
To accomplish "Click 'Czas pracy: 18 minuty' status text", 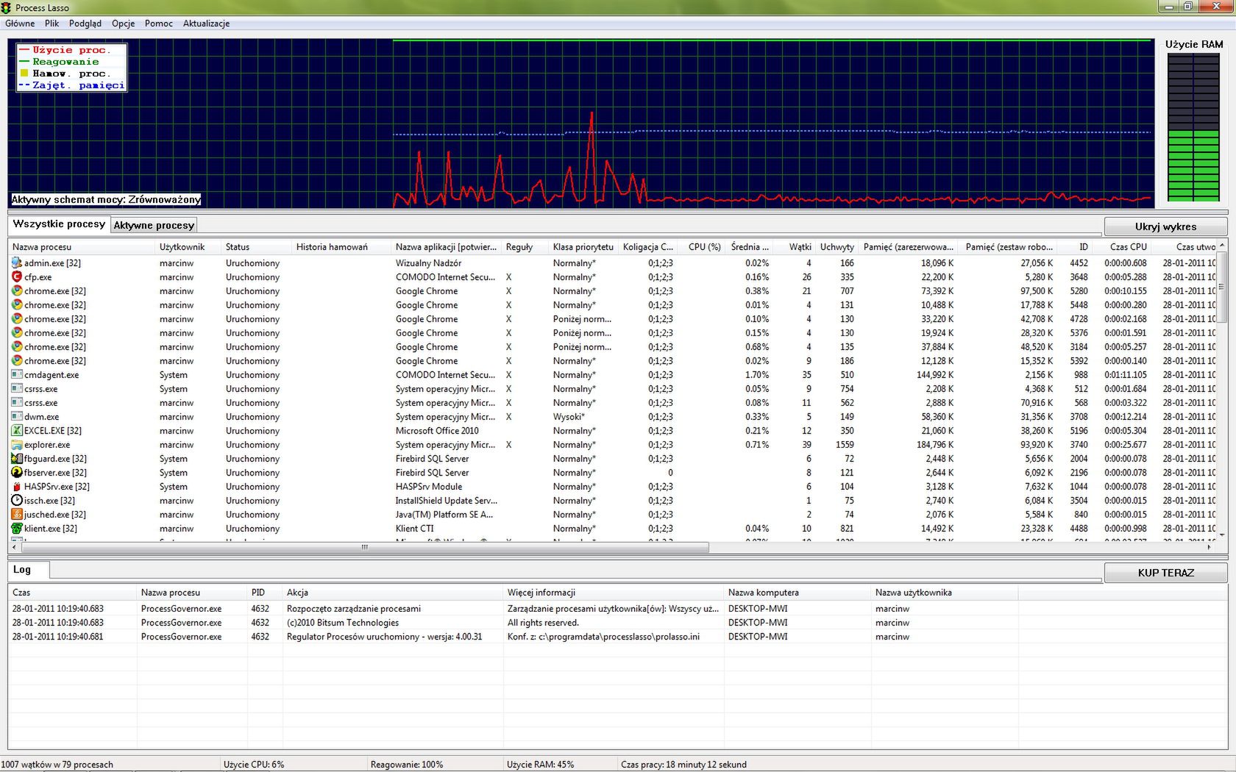I will 683,765.
